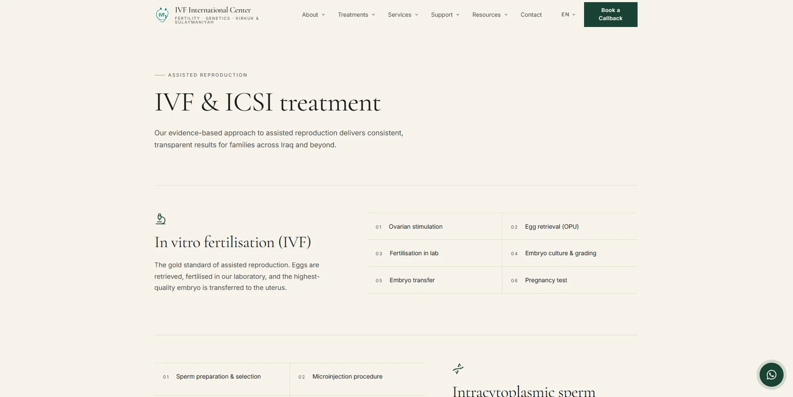793x397 pixels.
Task: Click the IVF & ICSI treatment heading
Action: pos(267,103)
